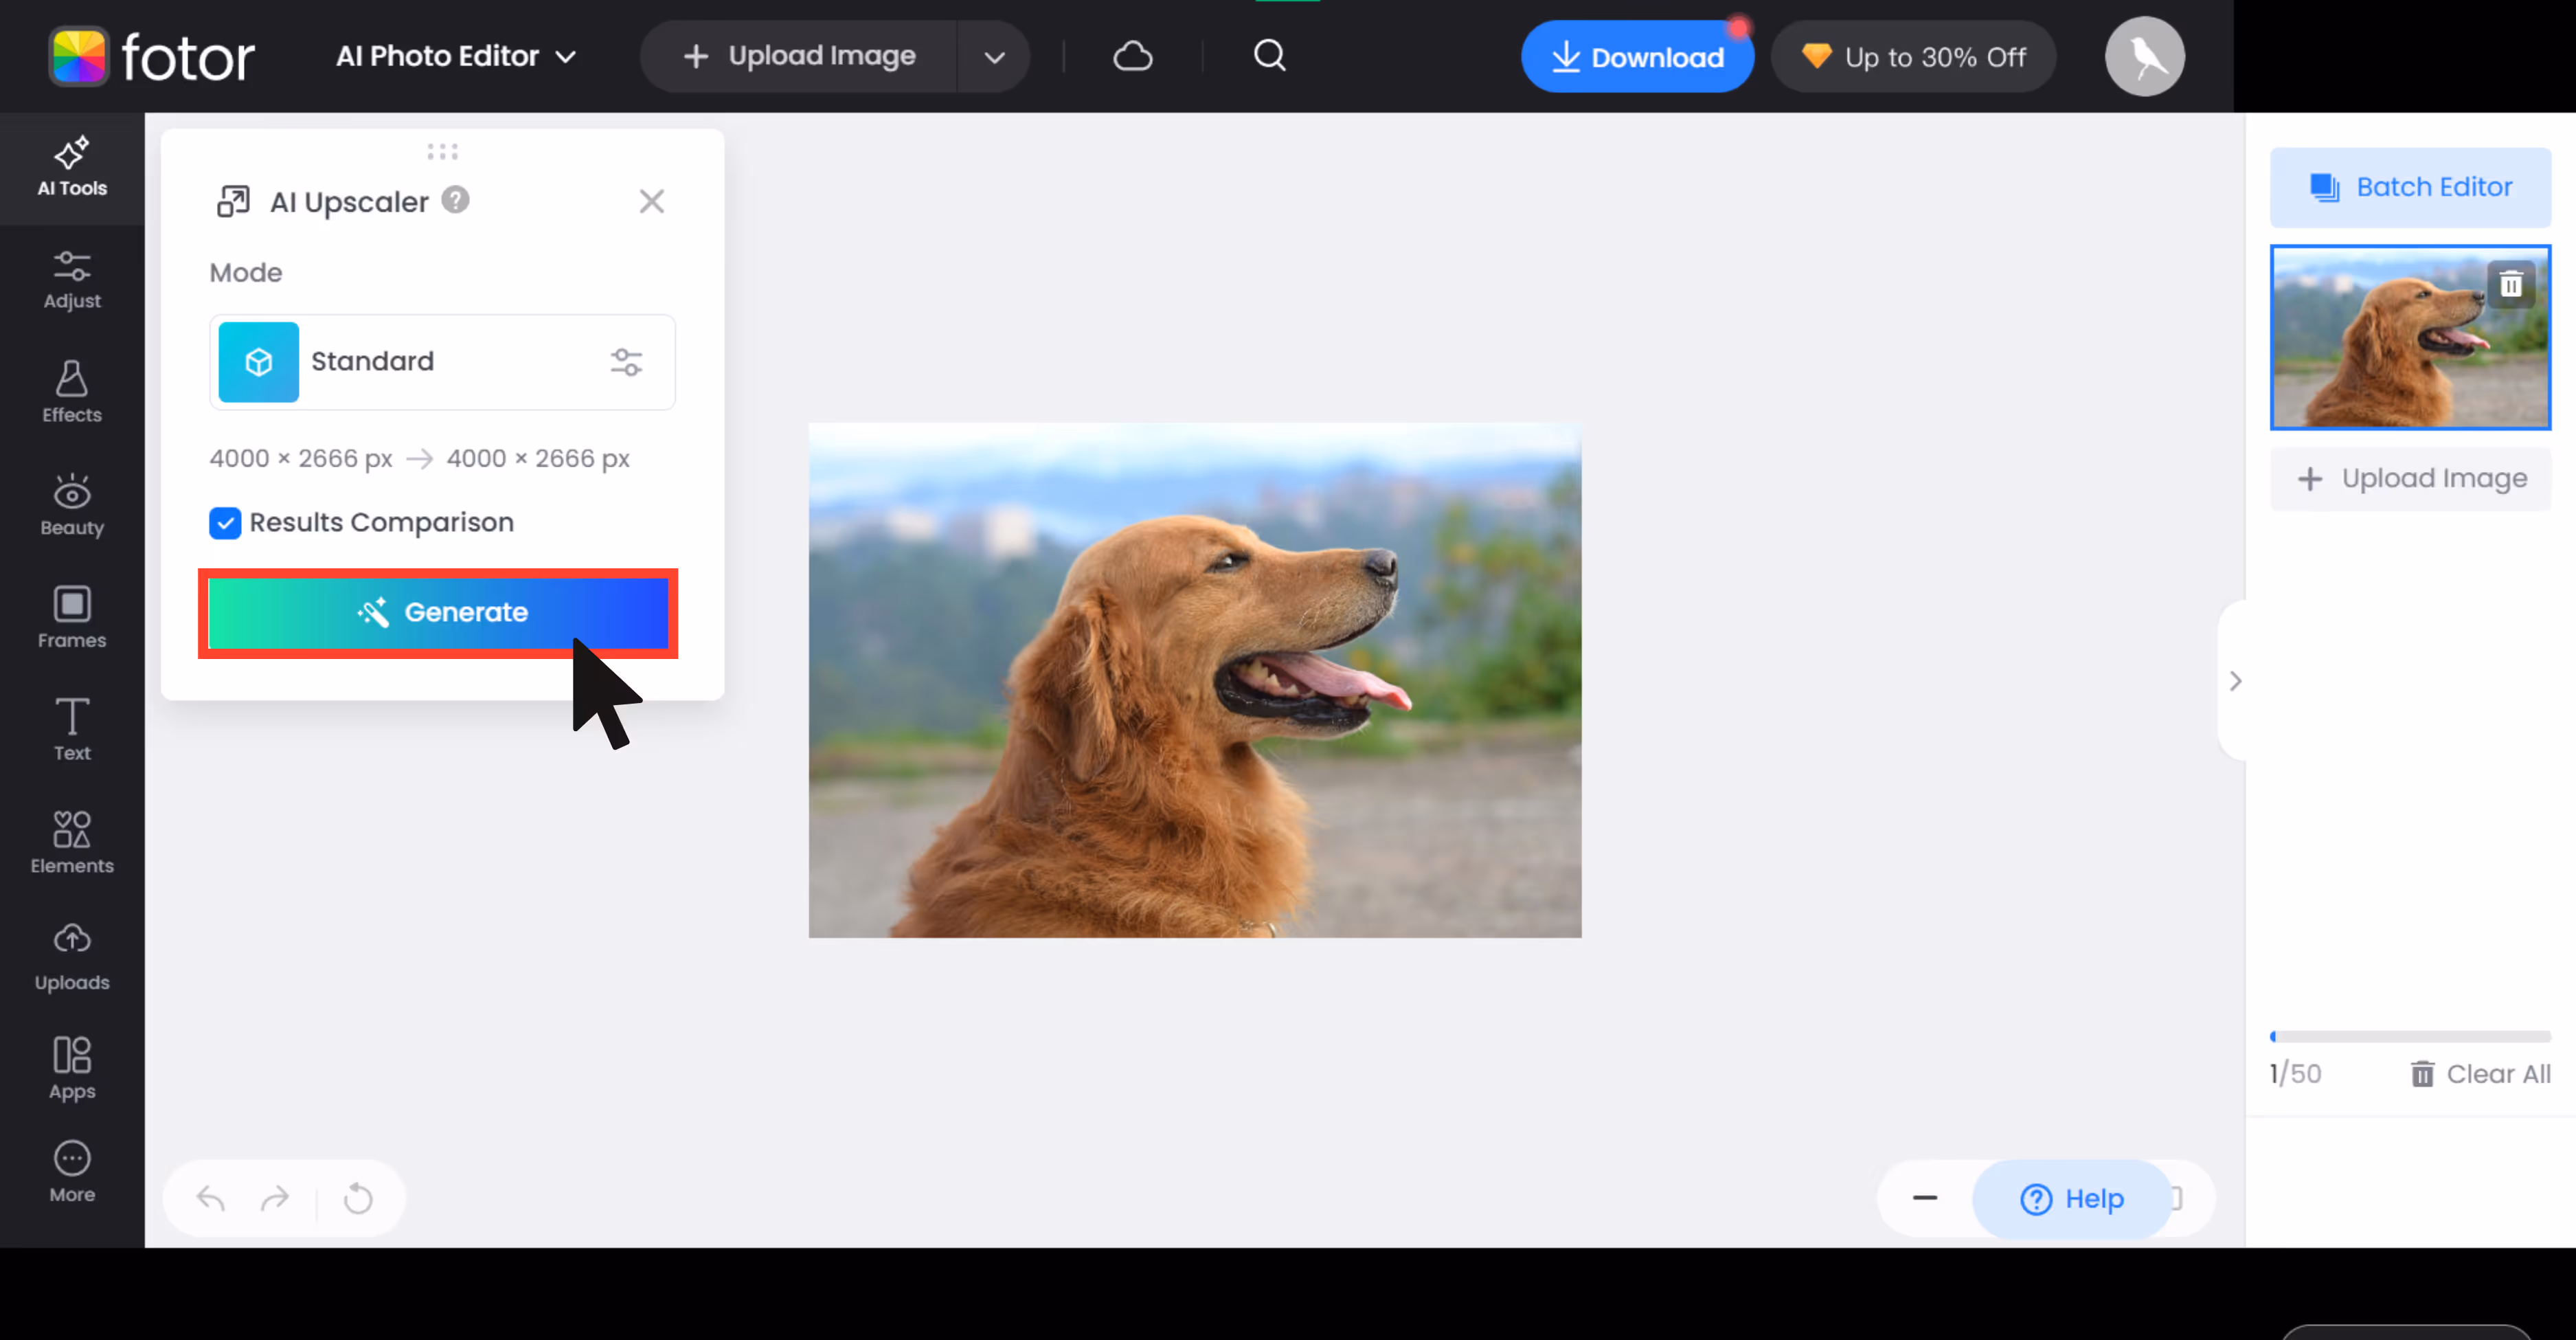Open the user profile avatar
This screenshot has width=2576, height=1340.
tap(2145, 56)
